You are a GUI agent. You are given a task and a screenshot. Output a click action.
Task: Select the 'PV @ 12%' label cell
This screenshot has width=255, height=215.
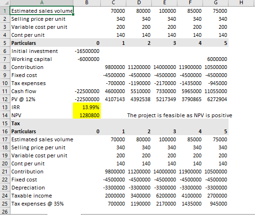(x=42, y=99)
